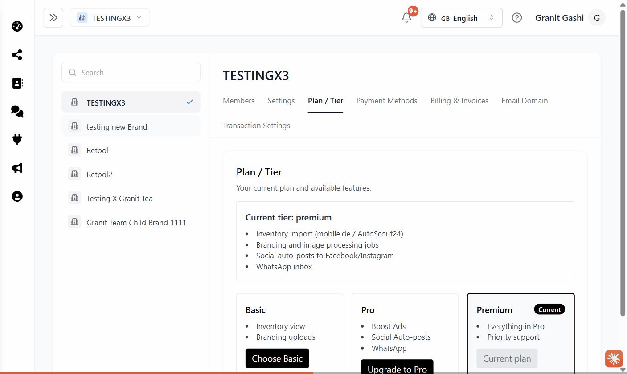Click the building icon beside Granit Team Child Brand 1111

click(x=74, y=222)
